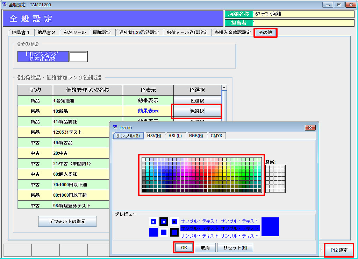Click the large blue preview square

(270, 226)
